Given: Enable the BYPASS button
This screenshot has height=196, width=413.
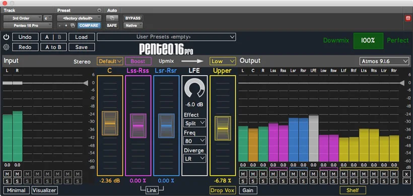Looking at the screenshot, I should (x=133, y=18).
